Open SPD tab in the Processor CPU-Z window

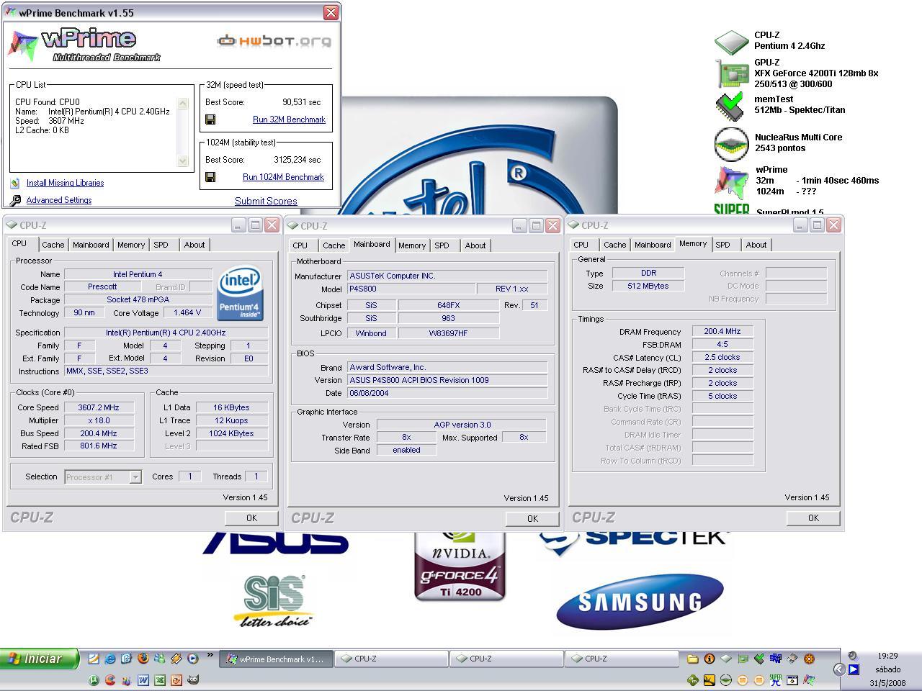(x=161, y=245)
